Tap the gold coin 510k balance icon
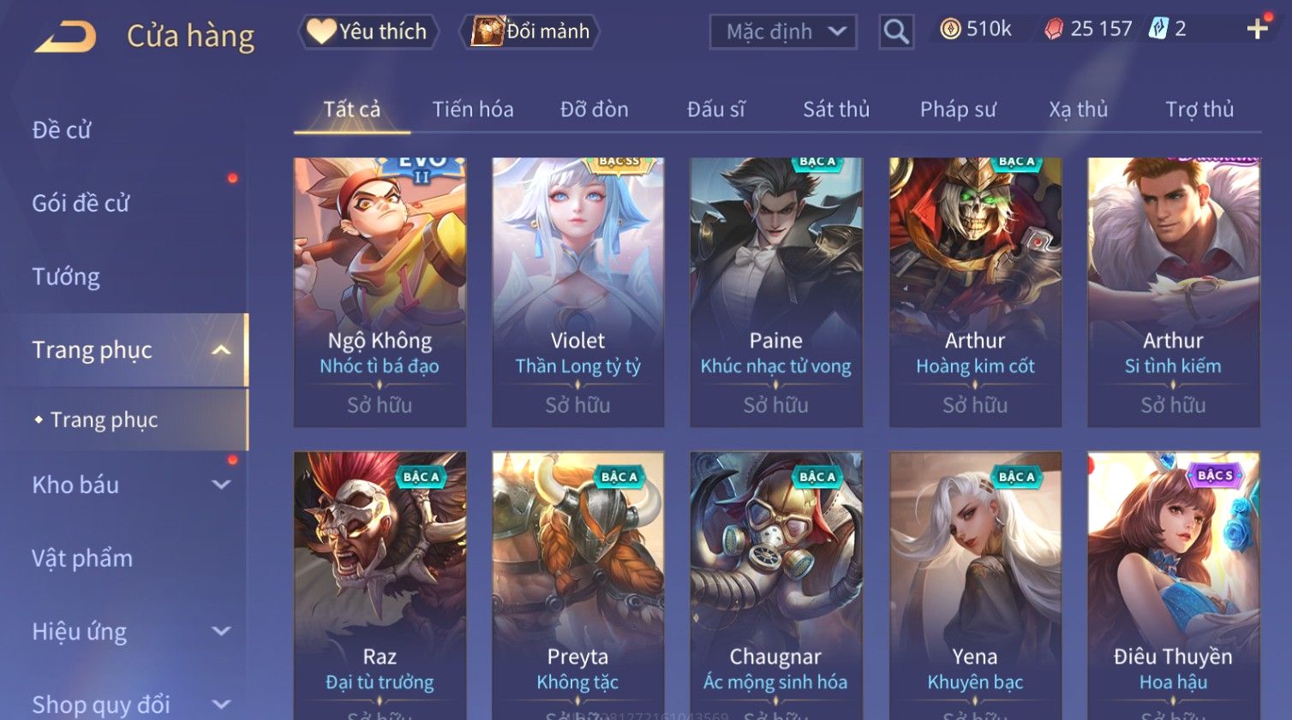 (950, 29)
